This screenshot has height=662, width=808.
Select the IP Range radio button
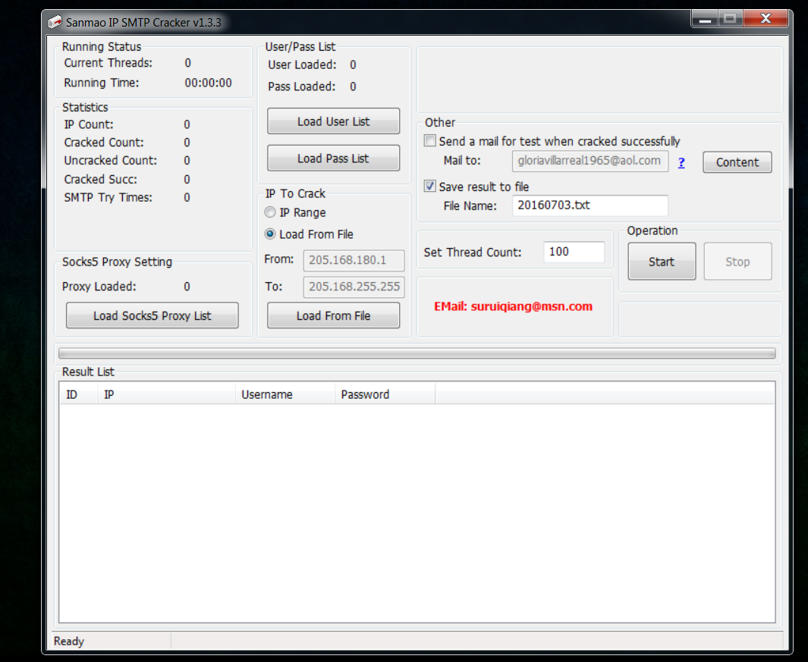pyautogui.click(x=270, y=212)
